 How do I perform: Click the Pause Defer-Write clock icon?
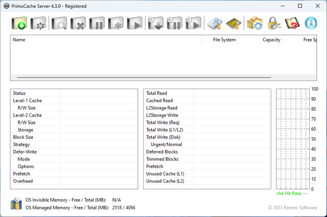click(x=174, y=23)
